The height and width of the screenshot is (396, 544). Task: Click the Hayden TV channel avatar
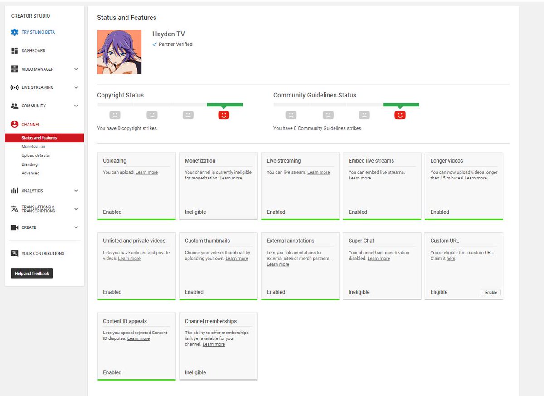(x=119, y=52)
